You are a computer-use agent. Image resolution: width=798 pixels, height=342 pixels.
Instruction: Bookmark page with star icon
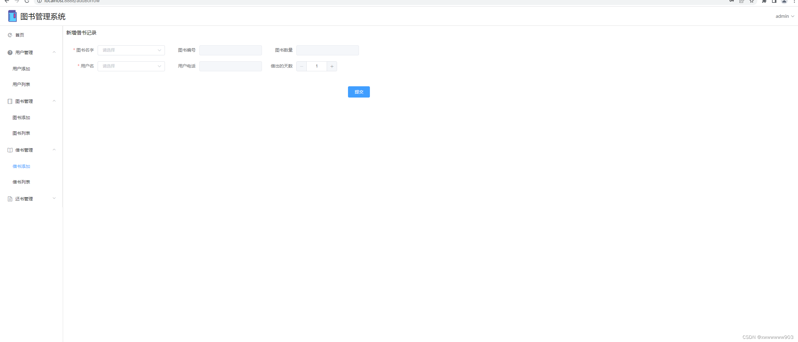point(752,1)
